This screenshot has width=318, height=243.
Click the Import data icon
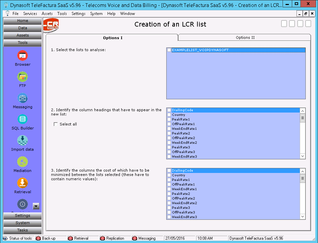(x=23, y=141)
